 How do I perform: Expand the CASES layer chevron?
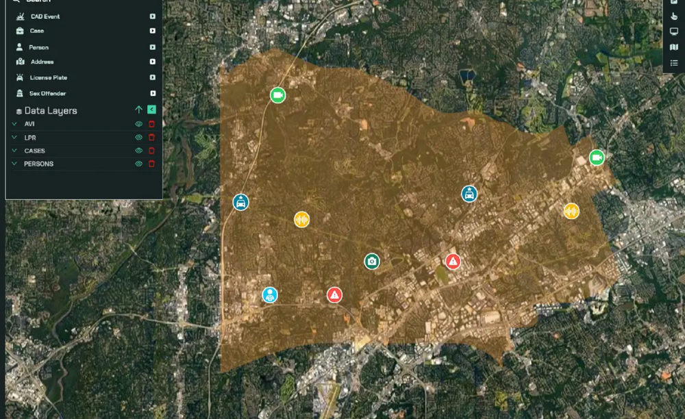[14, 151]
